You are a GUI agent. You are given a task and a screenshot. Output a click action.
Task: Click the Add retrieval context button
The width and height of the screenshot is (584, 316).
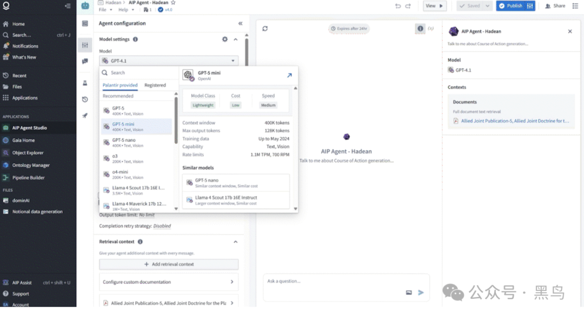tap(169, 264)
